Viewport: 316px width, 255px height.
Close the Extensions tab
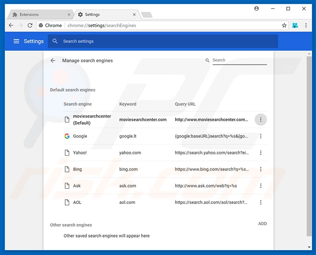click(69, 14)
